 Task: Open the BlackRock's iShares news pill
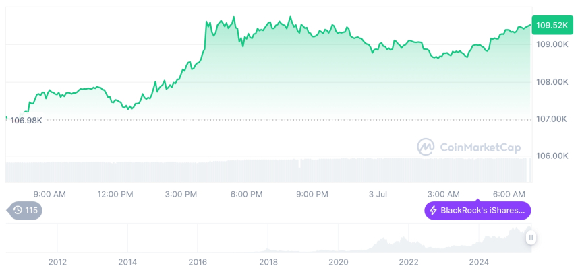tap(477, 211)
